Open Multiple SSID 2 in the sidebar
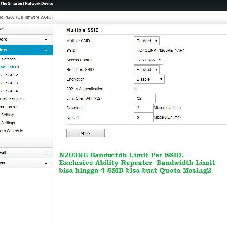Viewport: 227px width, 227px height. [9, 75]
